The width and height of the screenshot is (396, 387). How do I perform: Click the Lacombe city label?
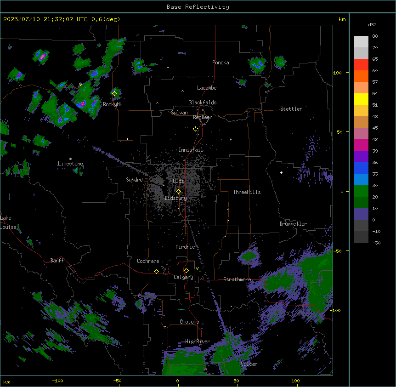[207, 88]
